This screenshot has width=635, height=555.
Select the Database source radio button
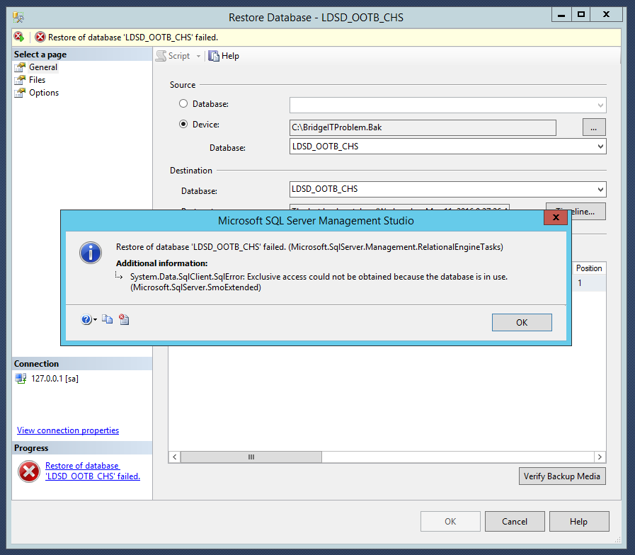[183, 104]
